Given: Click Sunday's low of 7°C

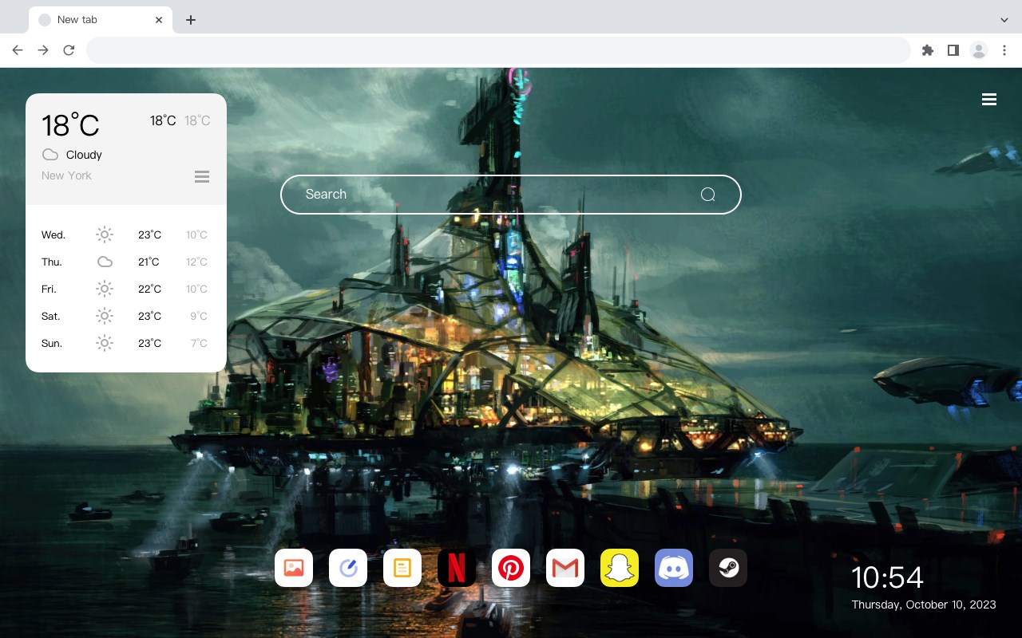Looking at the screenshot, I should coord(199,343).
